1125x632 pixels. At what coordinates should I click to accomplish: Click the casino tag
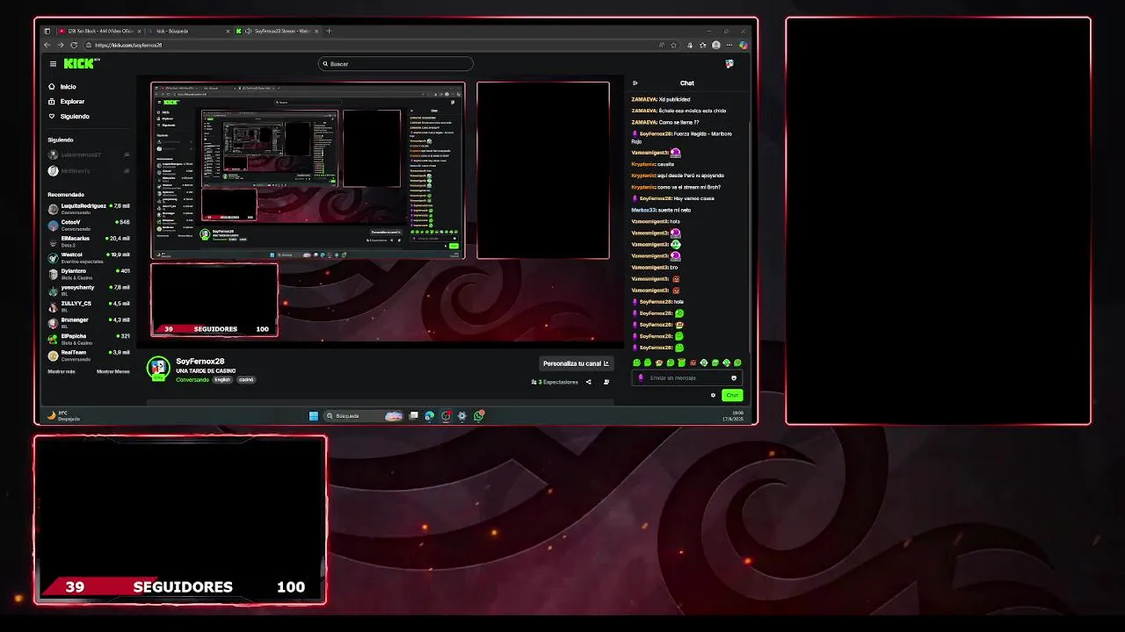coord(246,379)
